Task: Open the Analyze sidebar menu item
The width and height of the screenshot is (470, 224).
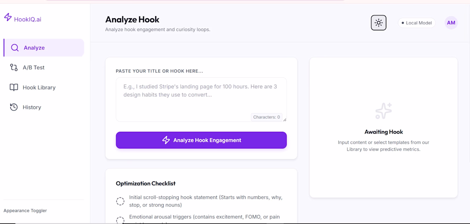Action: 44,48
